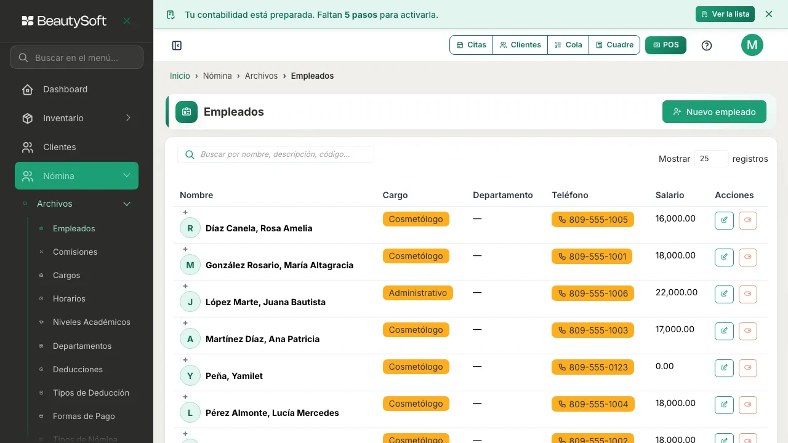788x443 pixels.
Task: Click the Dashboard home icon
Action: coord(28,90)
